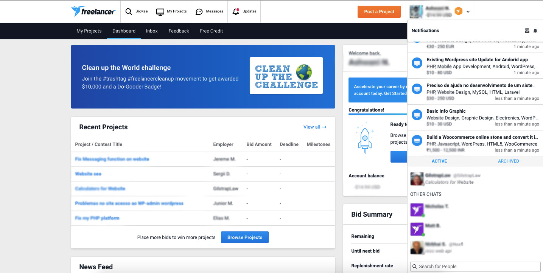Click the Deadline column header

[289, 144]
